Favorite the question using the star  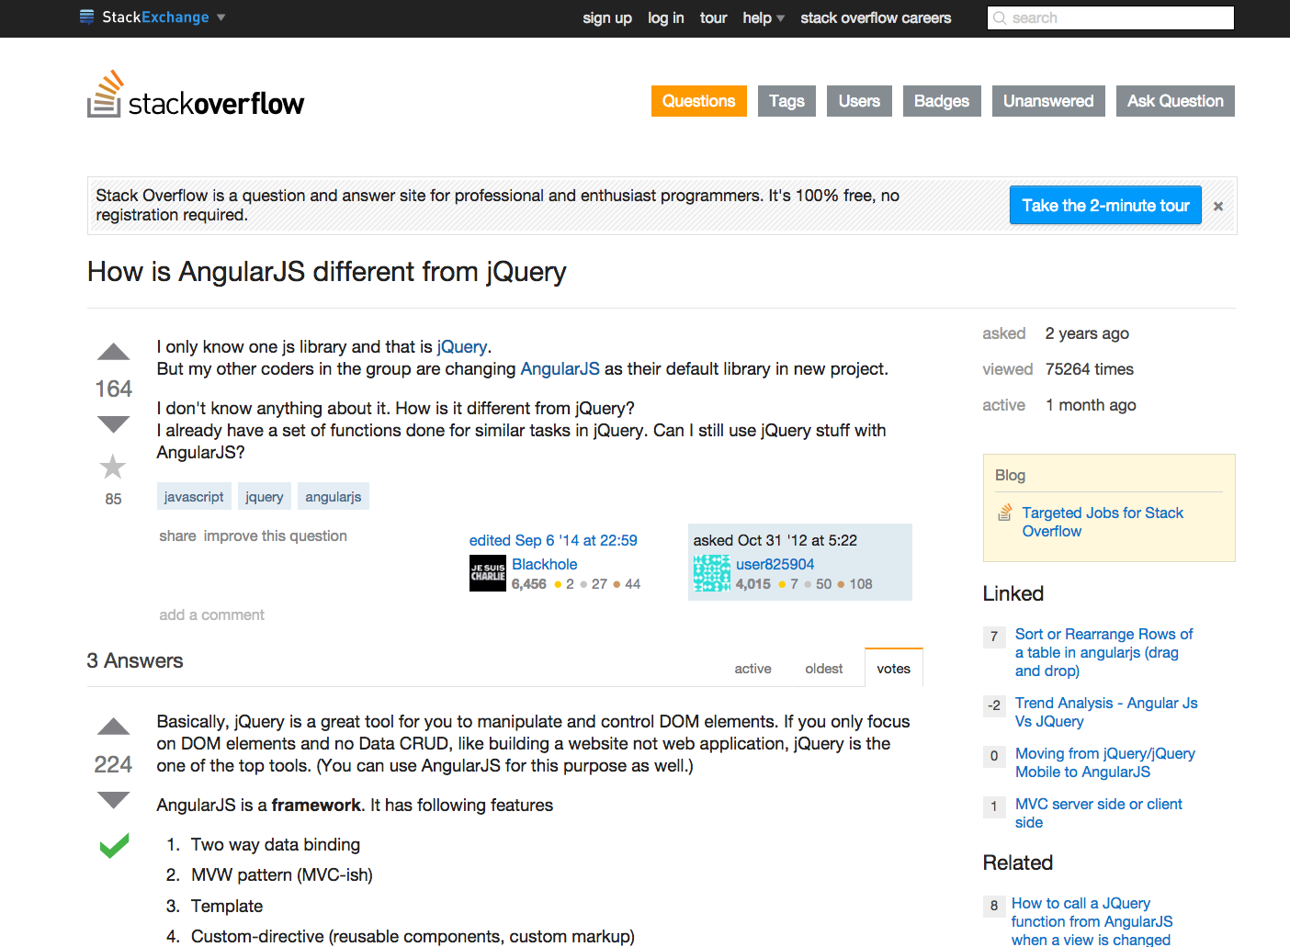pyautogui.click(x=113, y=467)
